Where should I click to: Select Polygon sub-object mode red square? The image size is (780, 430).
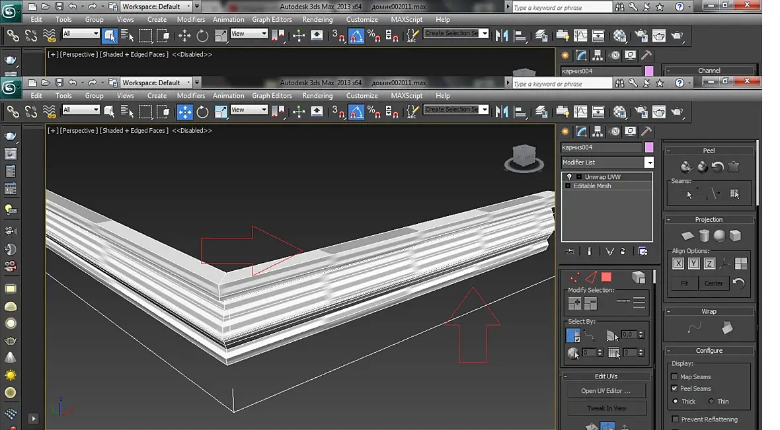coord(606,277)
